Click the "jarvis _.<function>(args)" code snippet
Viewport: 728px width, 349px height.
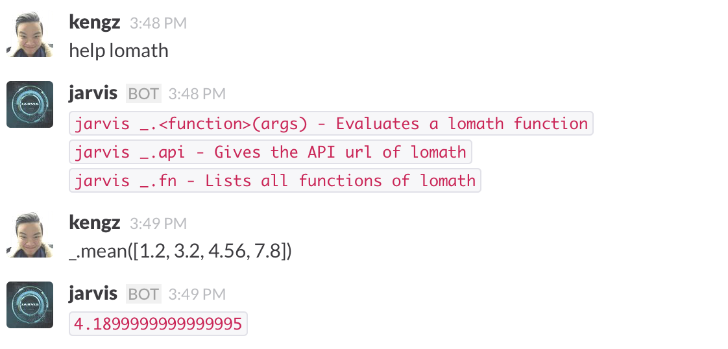(331, 123)
